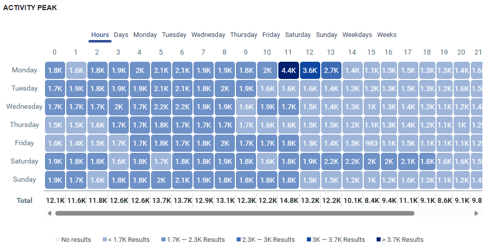This screenshot has width=488, height=251.
Task: Open the Wednesday tab above the heatmap
Action: coord(208,35)
